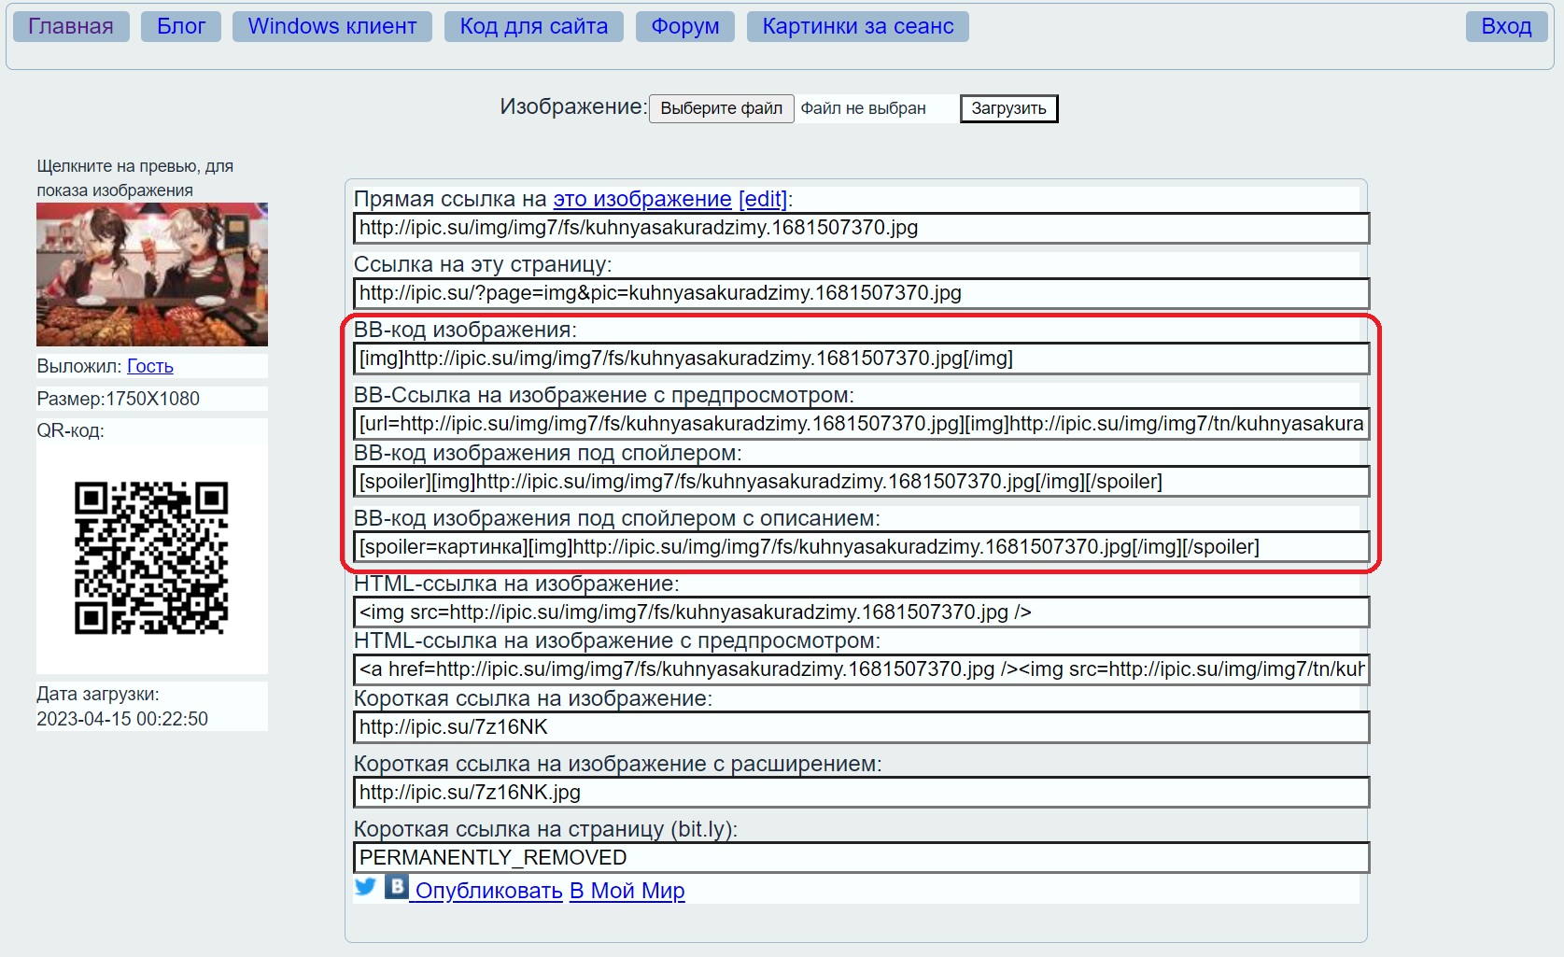Show Картинки за сеанс page

pyautogui.click(x=858, y=26)
